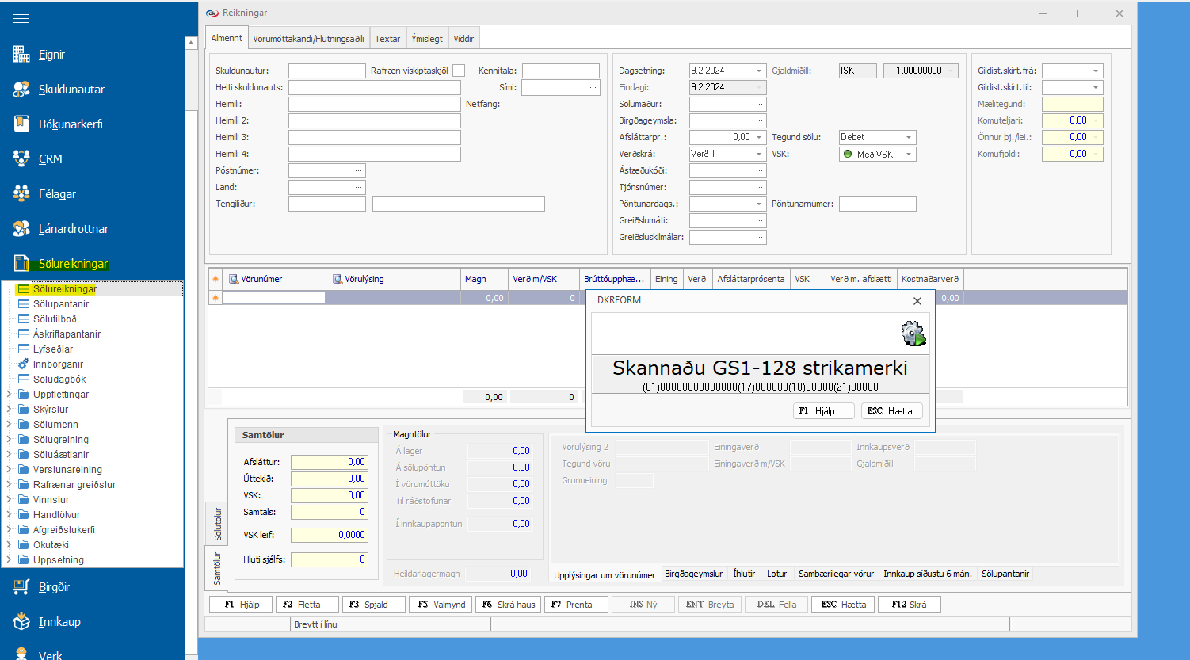Toggle the Rafræn viðskiptaskjöl checkbox
Screen dimensions: 1190x660
pyautogui.click(x=459, y=71)
